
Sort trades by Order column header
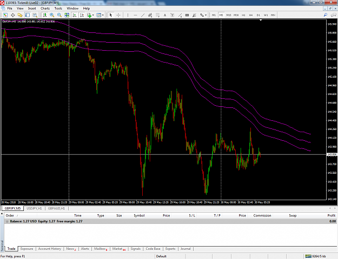pyautogui.click(x=10, y=215)
